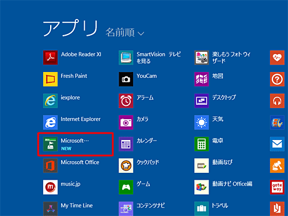The height and width of the screenshot is (216, 288).
Task: Open the film reel media icon
Action: click(x=277, y=122)
